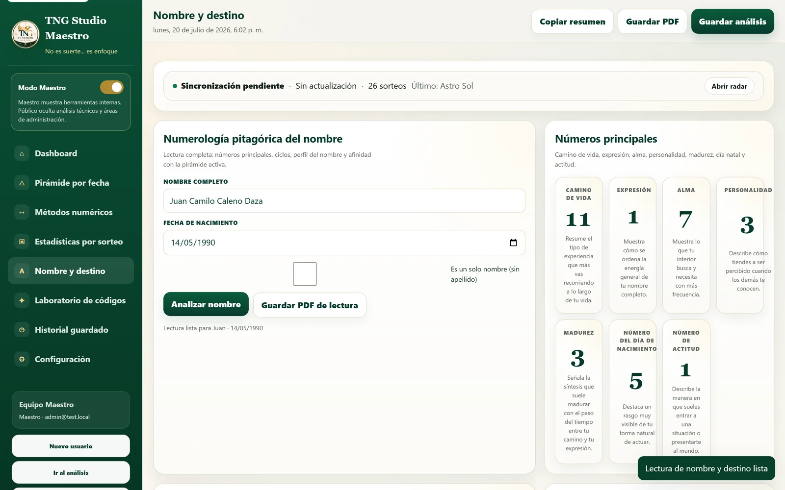Click the Fecha de nacimiento date field
The height and width of the screenshot is (490, 785).
(x=344, y=243)
